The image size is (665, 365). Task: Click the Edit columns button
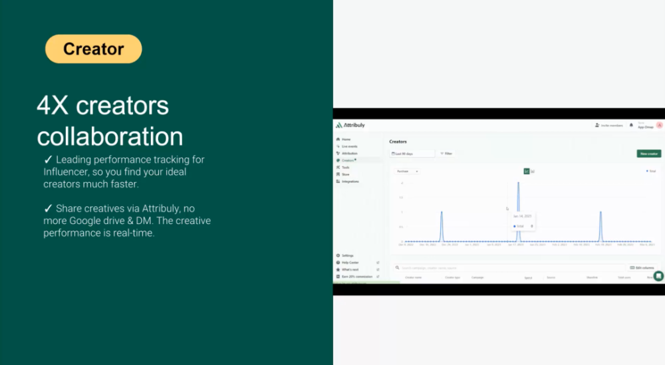[642, 268]
